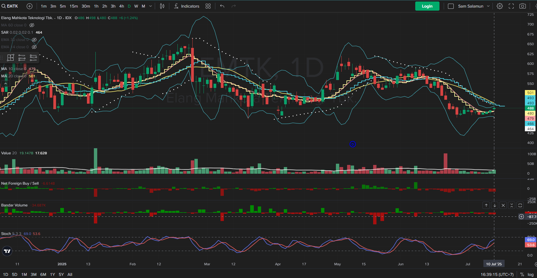Image resolution: width=537 pixels, height=278 pixels.
Task: Select the monthly M interval in top toolbar
Action: coord(143,6)
